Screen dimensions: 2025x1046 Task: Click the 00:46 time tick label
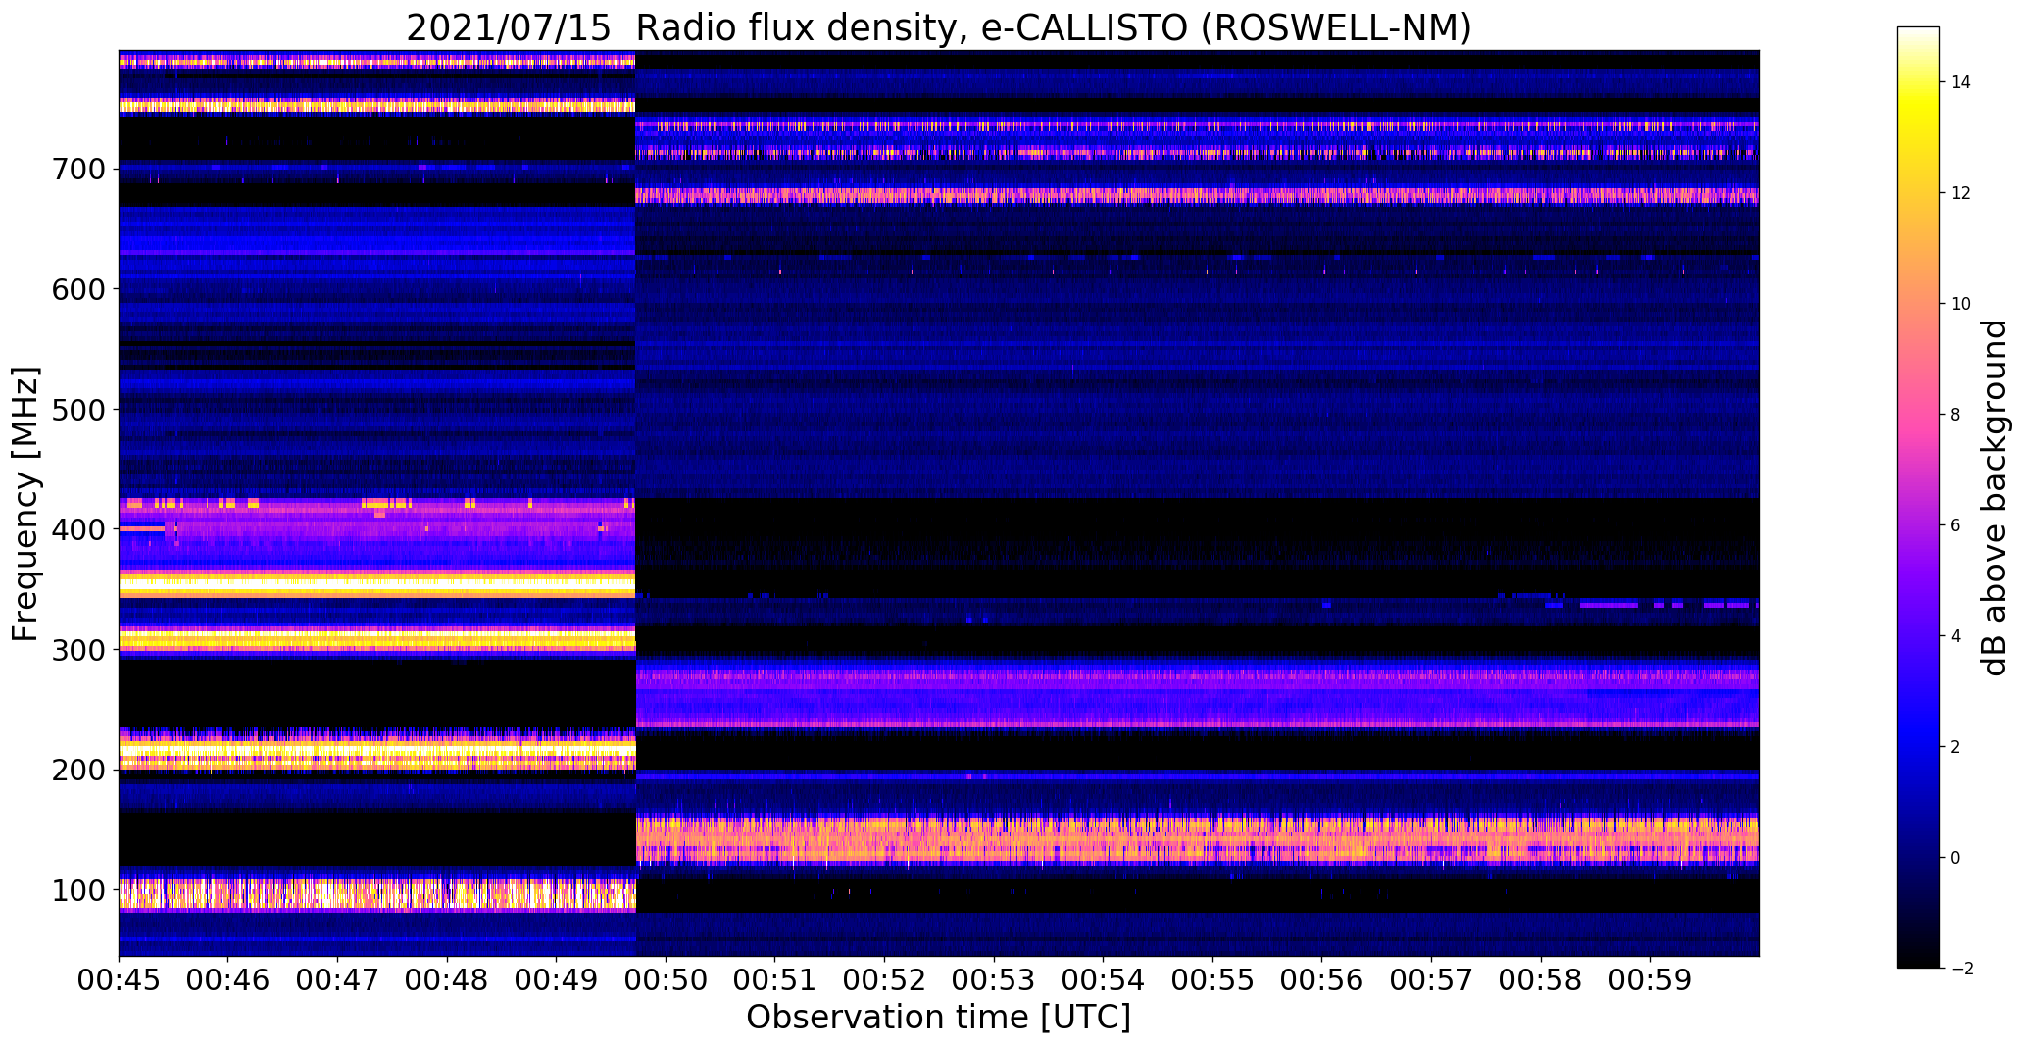click(x=228, y=979)
